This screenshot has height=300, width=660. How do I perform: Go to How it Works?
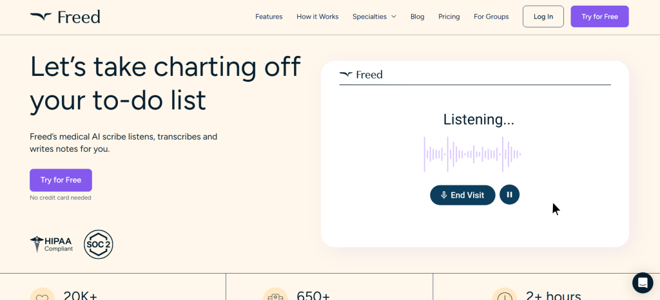[317, 17]
